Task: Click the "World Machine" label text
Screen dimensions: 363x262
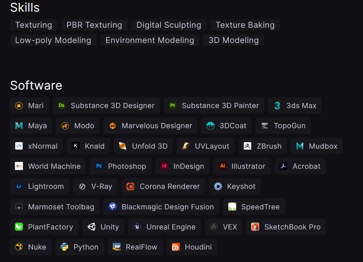Action: tap(54, 166)
